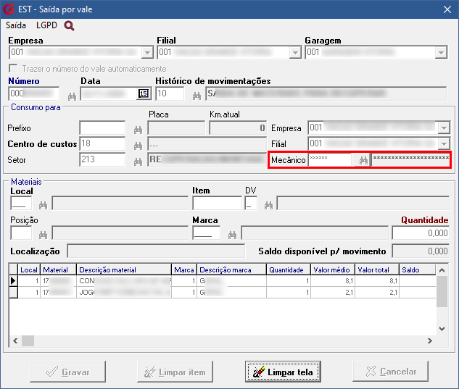Screen dimensions: 459x389
Task: Click the Posição code input field
Action: (21, 233)
